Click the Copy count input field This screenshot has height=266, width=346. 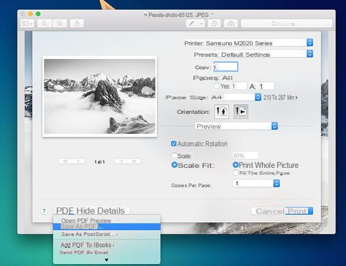tap(226, 67)
